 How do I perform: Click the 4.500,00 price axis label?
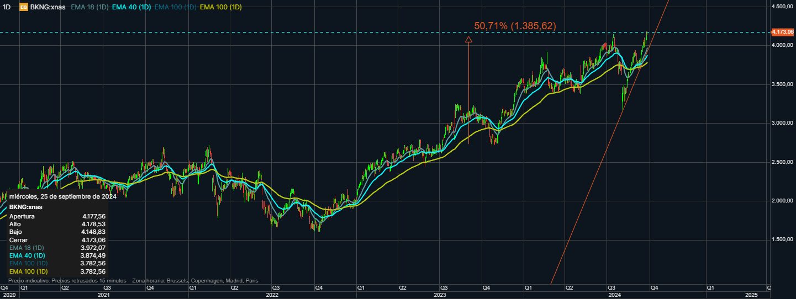[x=782, y=7]
